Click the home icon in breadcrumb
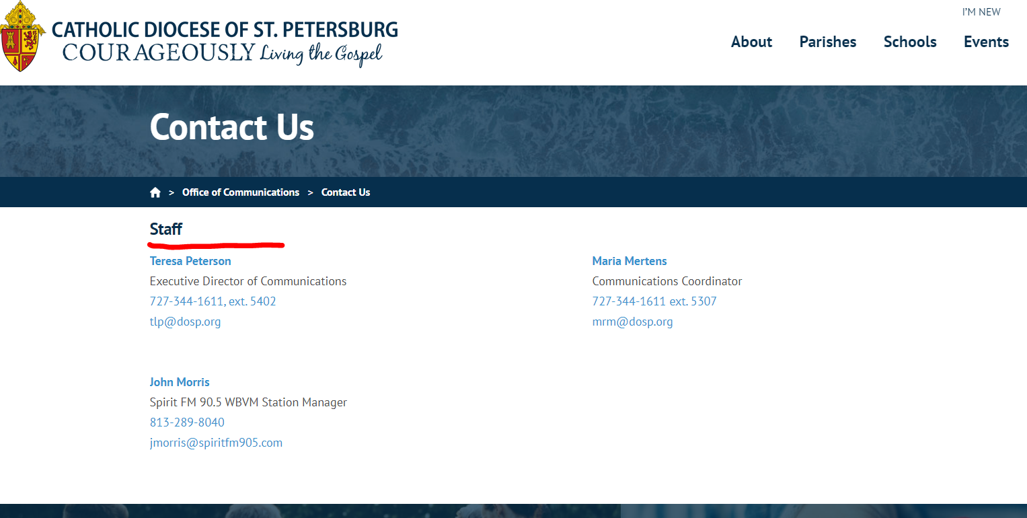 [x=155, y=192]
